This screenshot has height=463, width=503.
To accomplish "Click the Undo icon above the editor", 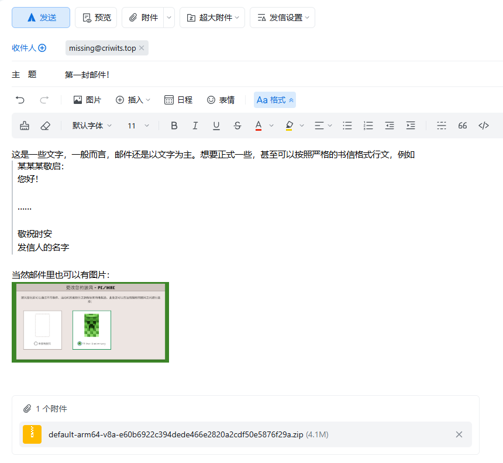I will pyautogui.click(x=20, y=100).
